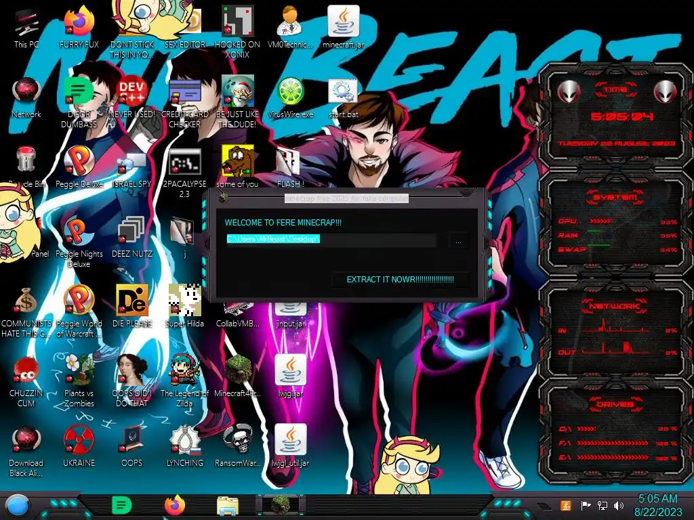
Task: Open the taskbar clock showing 5:05 AM
Action: click(x=657, y=505)
